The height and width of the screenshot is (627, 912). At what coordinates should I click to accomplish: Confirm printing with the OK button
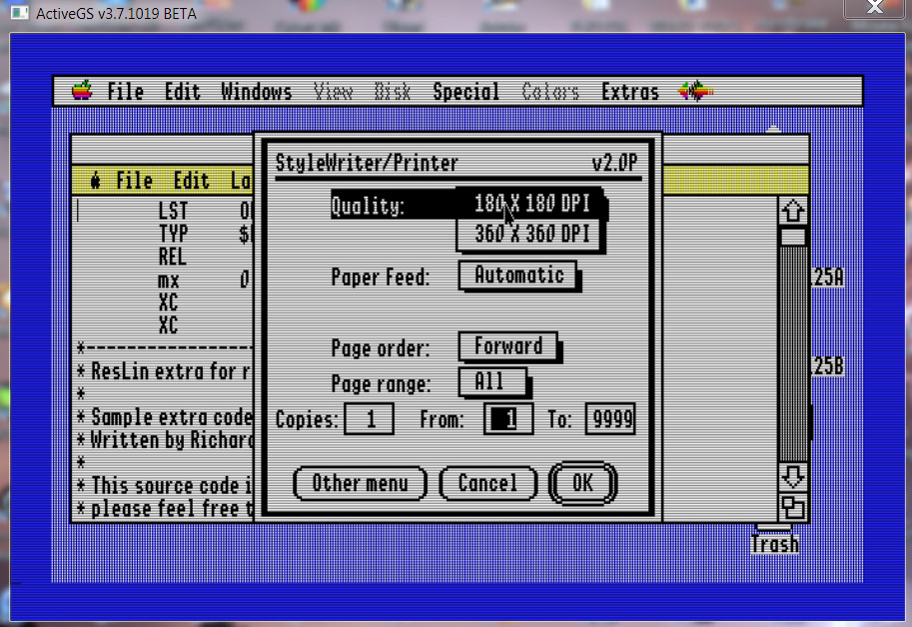click(582, 483)
